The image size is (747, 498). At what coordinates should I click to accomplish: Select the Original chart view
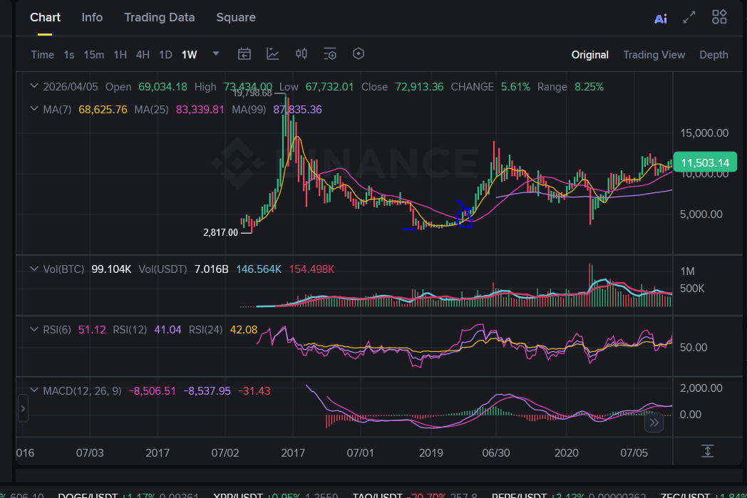pyautogui.click(x=589, y=55)
